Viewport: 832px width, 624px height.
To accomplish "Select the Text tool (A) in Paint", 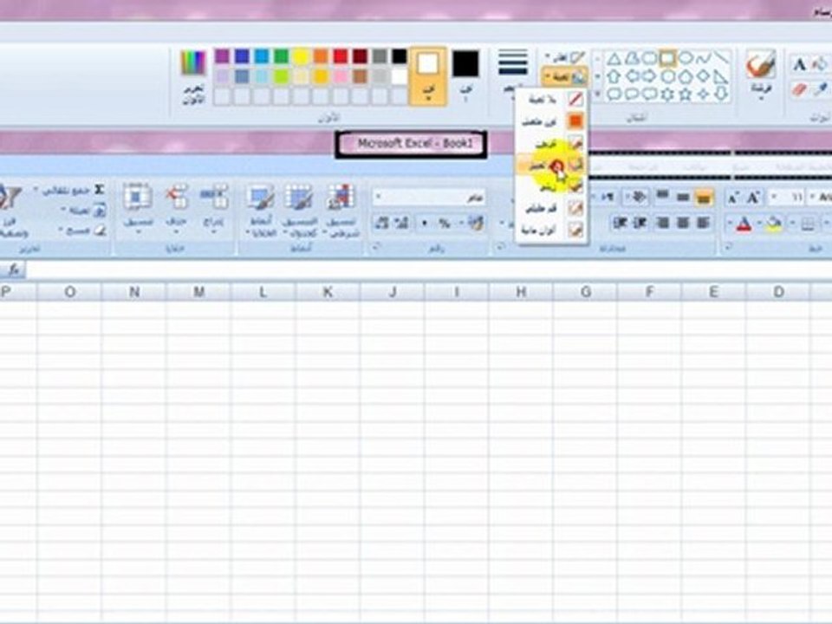I will [798, 65].
